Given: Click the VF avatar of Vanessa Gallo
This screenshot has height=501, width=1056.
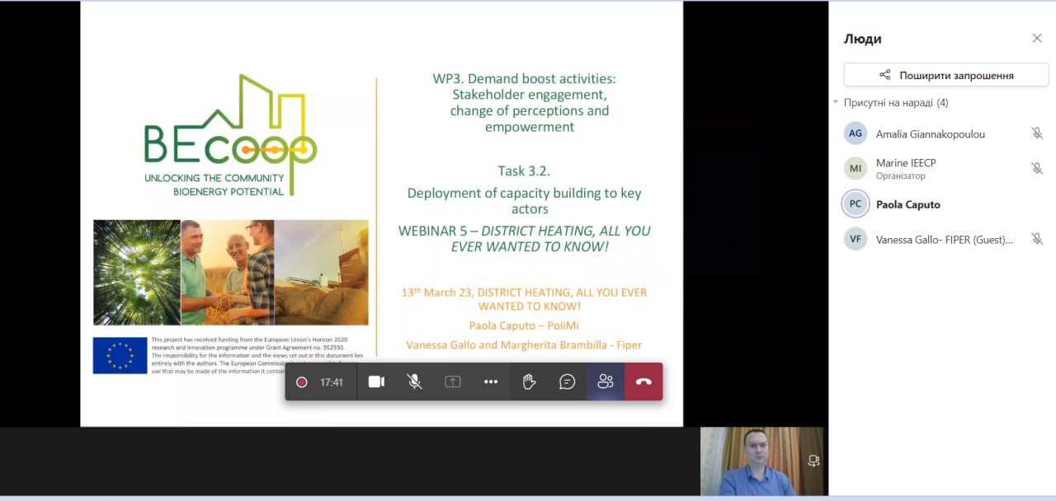Looking at the screenshot, I should click(856, 239).
